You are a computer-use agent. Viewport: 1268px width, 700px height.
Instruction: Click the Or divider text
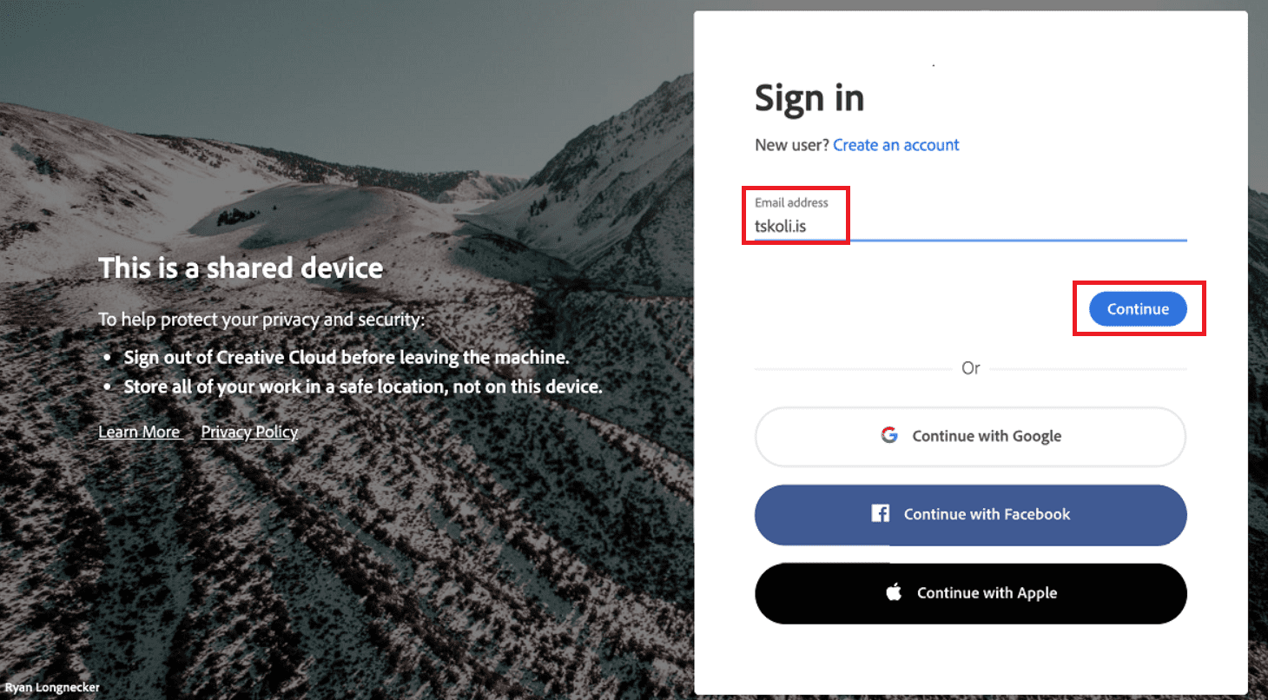click(x=971, y=368)
